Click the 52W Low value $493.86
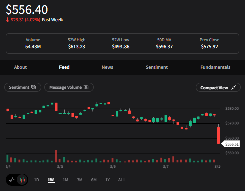 tap(120, 47)
